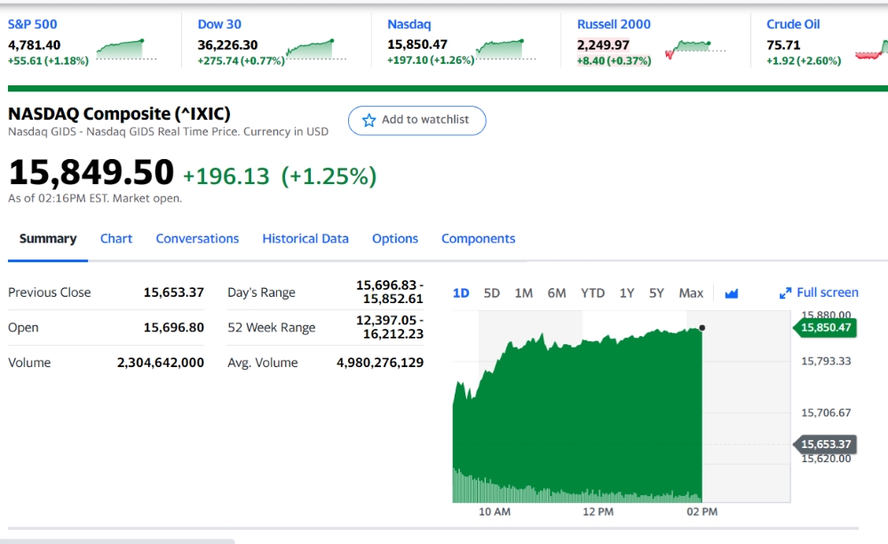Image resolution: width=888 pixels, height=544 pixels.
Task: Click the Dow 30 mini sparkline chart
Action: (316, 49)
